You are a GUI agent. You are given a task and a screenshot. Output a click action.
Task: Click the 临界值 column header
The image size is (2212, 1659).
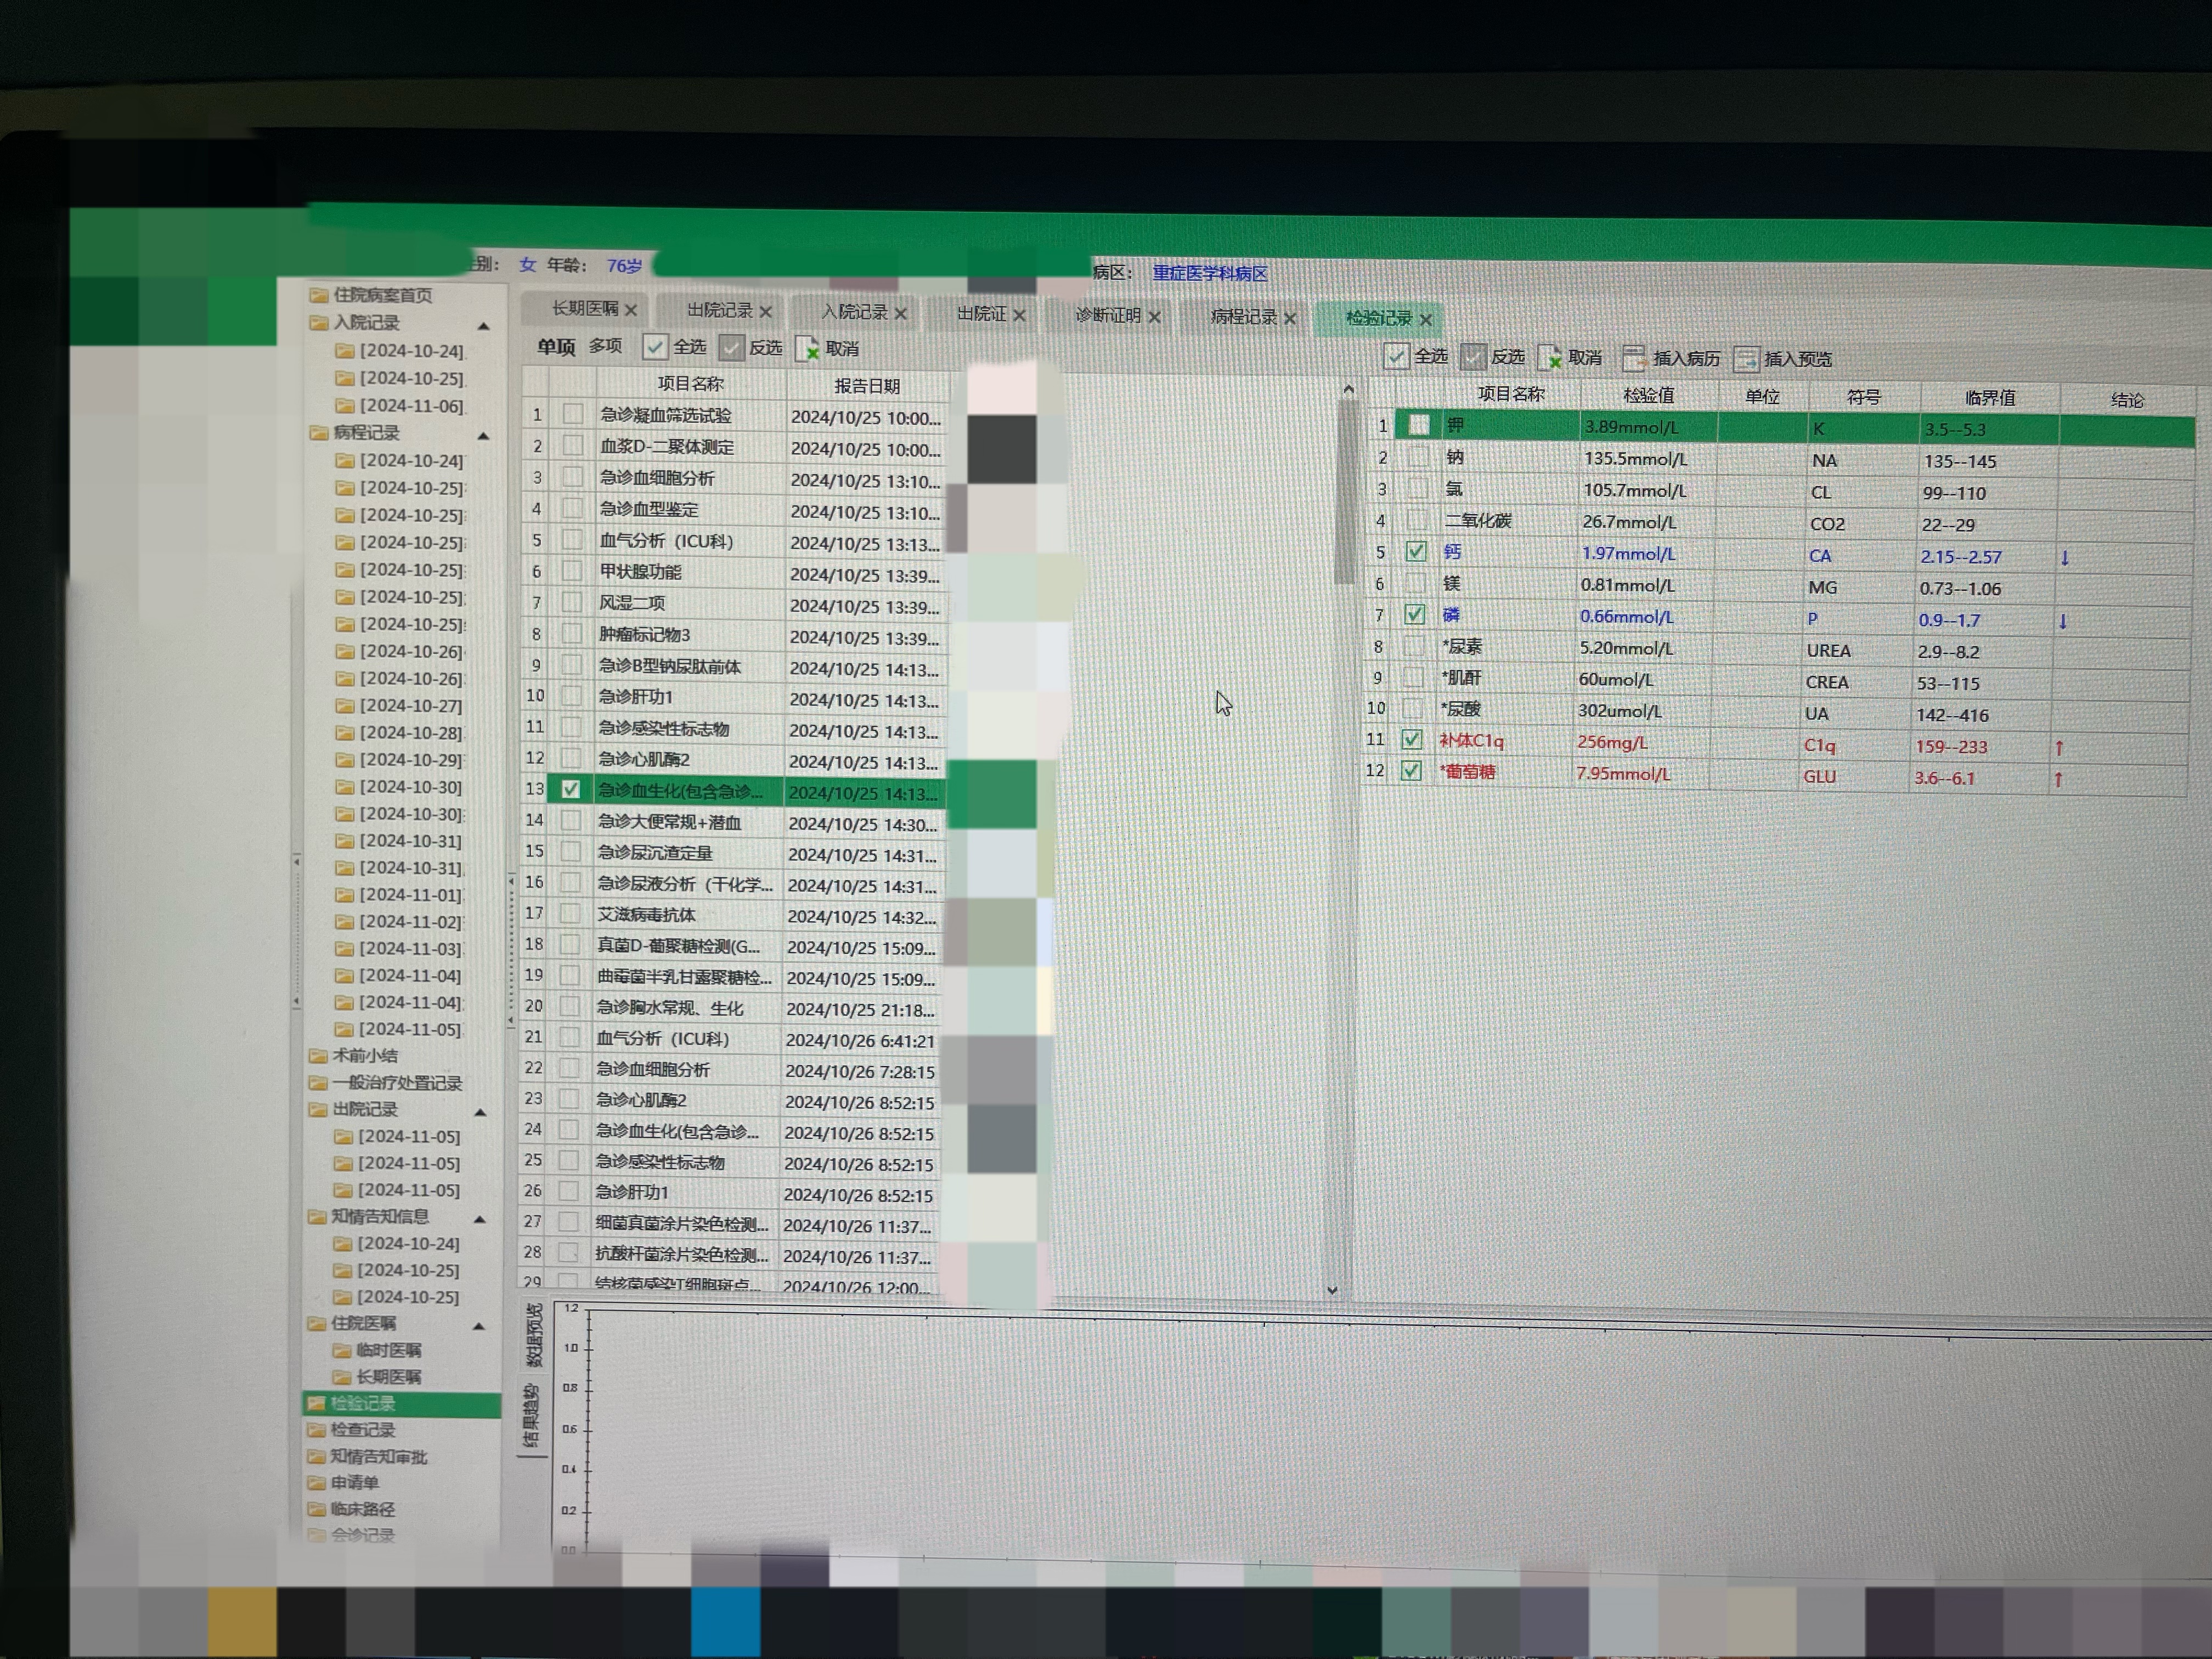tap(1989, 398)
